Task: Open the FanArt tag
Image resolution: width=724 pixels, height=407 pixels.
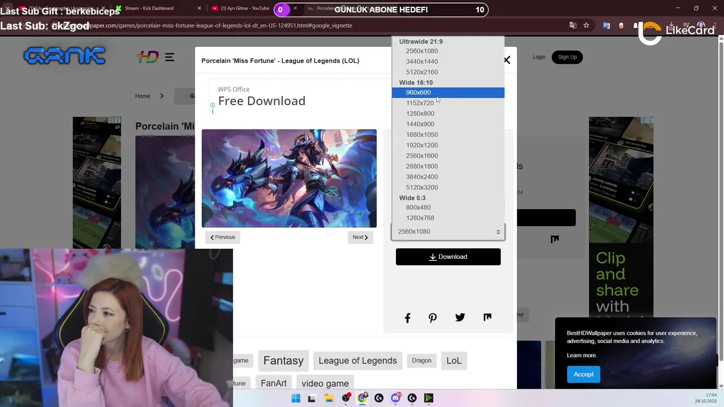Action: point(274,383)
